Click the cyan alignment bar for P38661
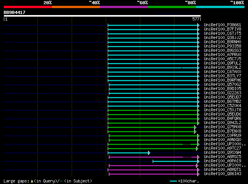The width and height of the screenshot is (248, 184). tap(153, 25)
